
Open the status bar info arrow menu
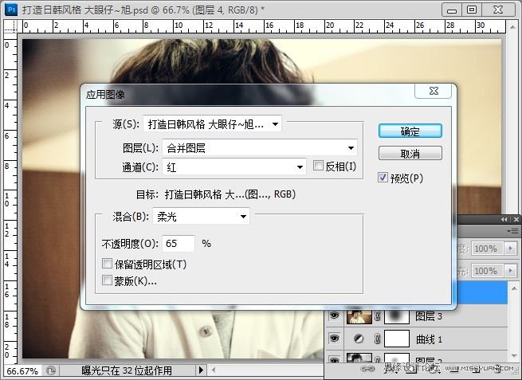(x=201, y=370)
